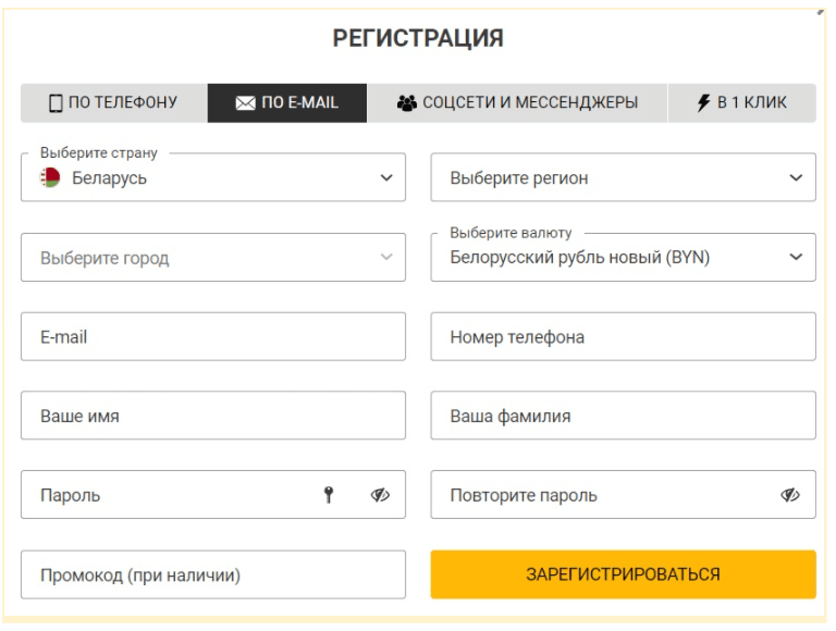Click the key icon in the Пароль field

click(329, 494)
